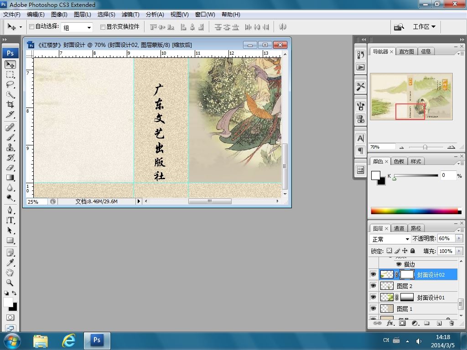Hide the 图层 1 layer
Screen dimensions: 467x350
tap(373, 309)
